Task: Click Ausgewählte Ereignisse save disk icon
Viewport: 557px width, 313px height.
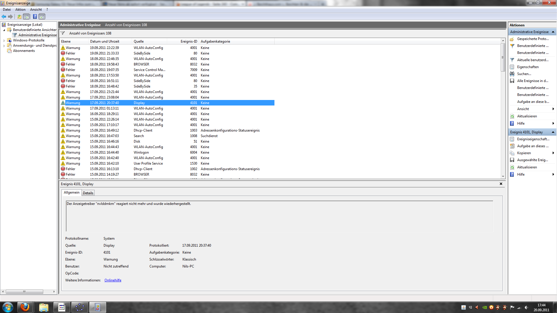Action: click(512, 160)
